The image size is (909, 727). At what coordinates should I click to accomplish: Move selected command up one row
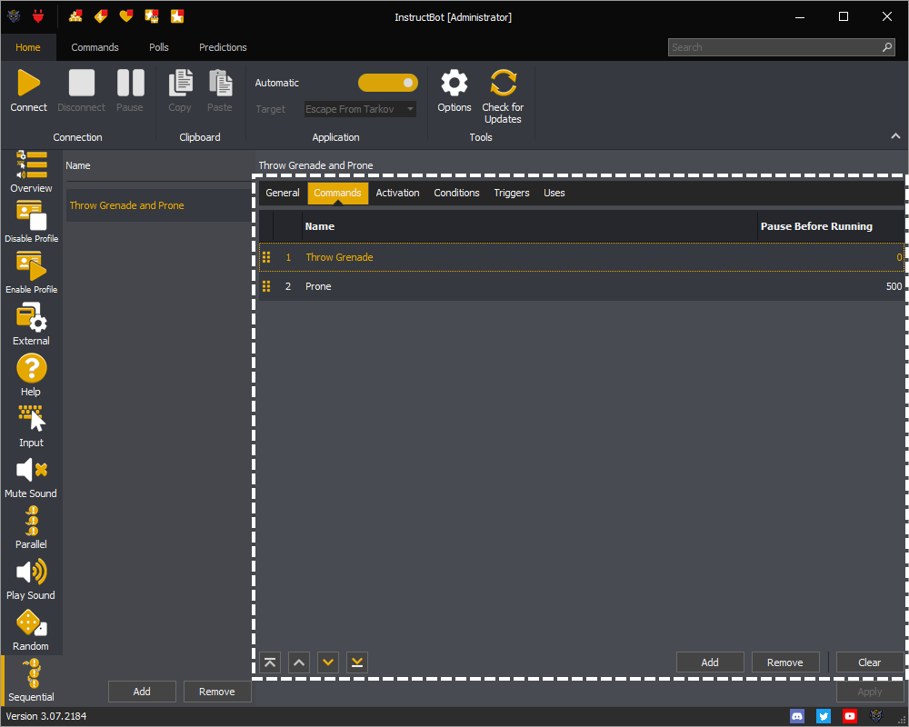coord(299,662)
